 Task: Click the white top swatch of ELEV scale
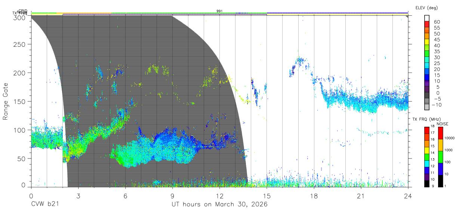(x=427, y=18)
